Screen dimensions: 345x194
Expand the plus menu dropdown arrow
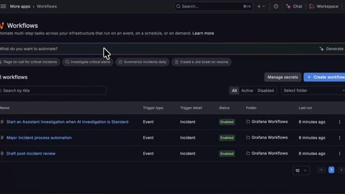point(264,6)
